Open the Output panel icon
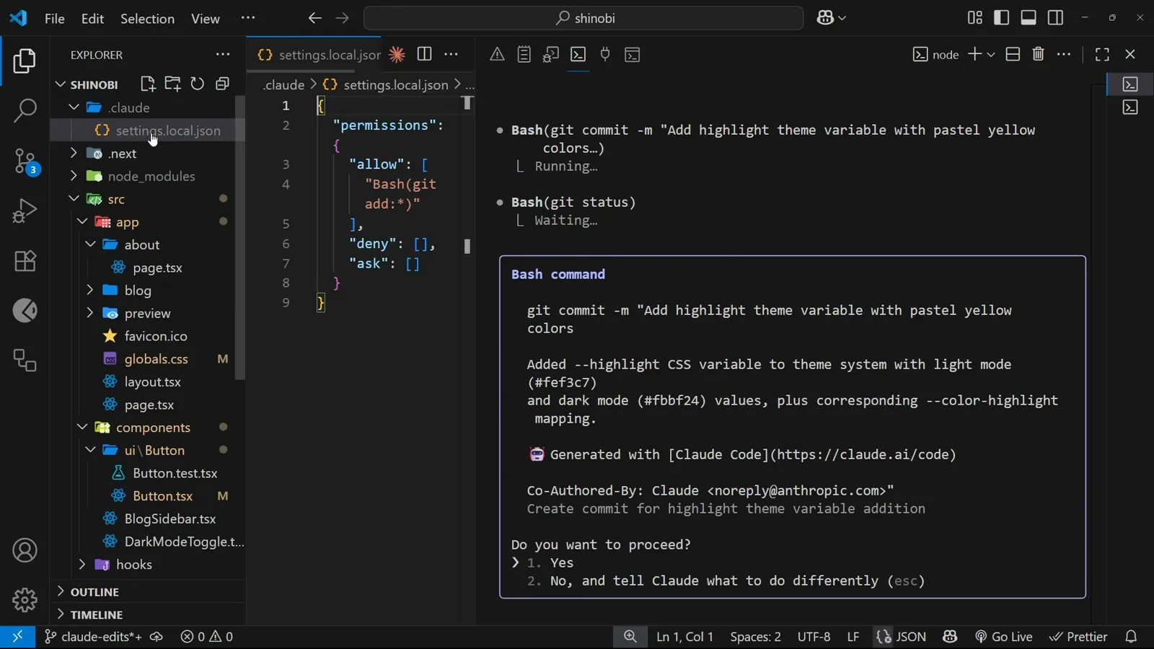The height and width of the screenshot is (649, 1154). pos(524,54)
